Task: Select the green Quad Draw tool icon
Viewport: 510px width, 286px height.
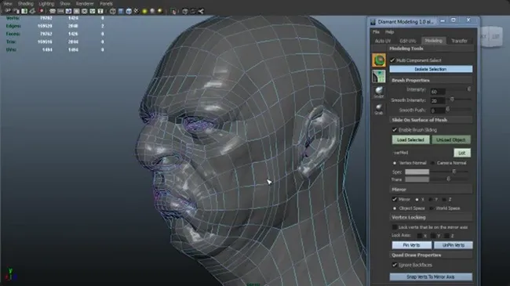Action: pos(379,60)
